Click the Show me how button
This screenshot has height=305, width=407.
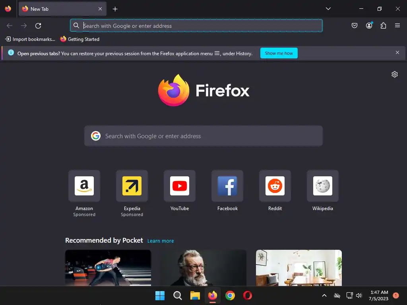coord(279,53)
